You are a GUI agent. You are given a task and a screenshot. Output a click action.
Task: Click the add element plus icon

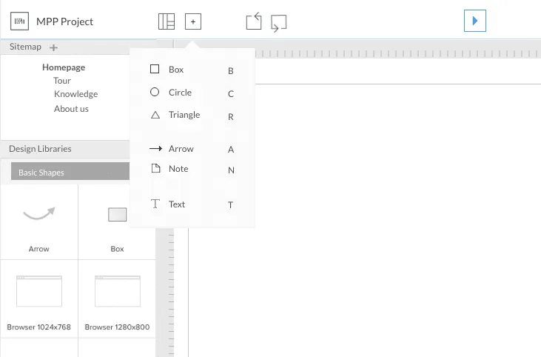click(193, 21)
